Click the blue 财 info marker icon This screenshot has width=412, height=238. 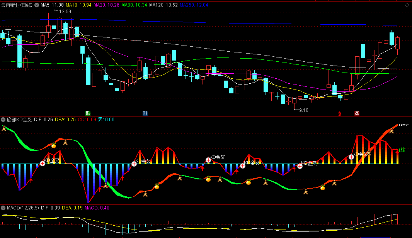[145, 113]
